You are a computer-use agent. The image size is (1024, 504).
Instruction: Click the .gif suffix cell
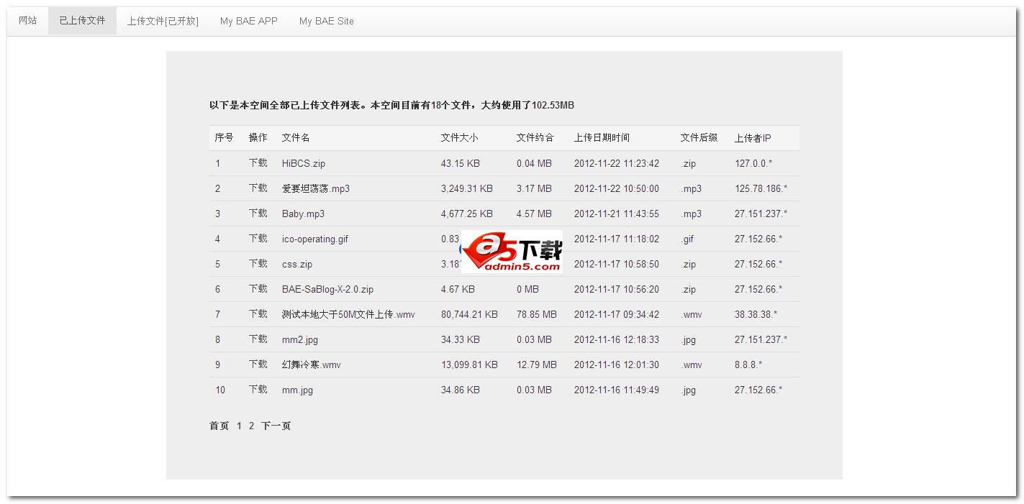687,239
